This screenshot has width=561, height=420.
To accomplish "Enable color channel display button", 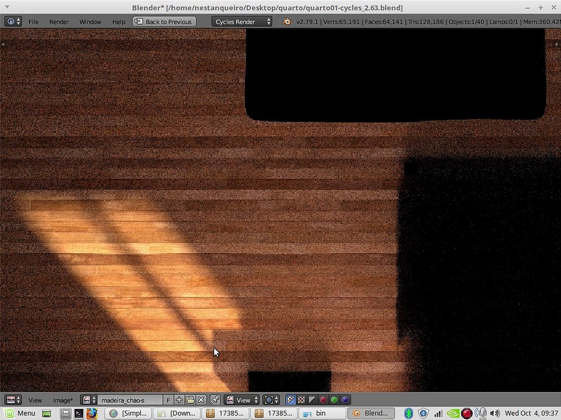I will point(302,400).
